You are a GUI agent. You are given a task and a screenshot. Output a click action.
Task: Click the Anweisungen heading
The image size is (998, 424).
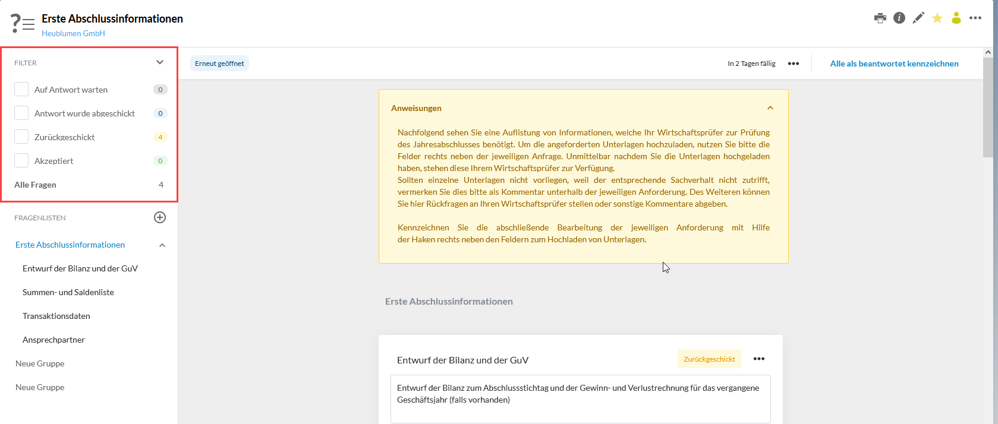click(416, 108)
